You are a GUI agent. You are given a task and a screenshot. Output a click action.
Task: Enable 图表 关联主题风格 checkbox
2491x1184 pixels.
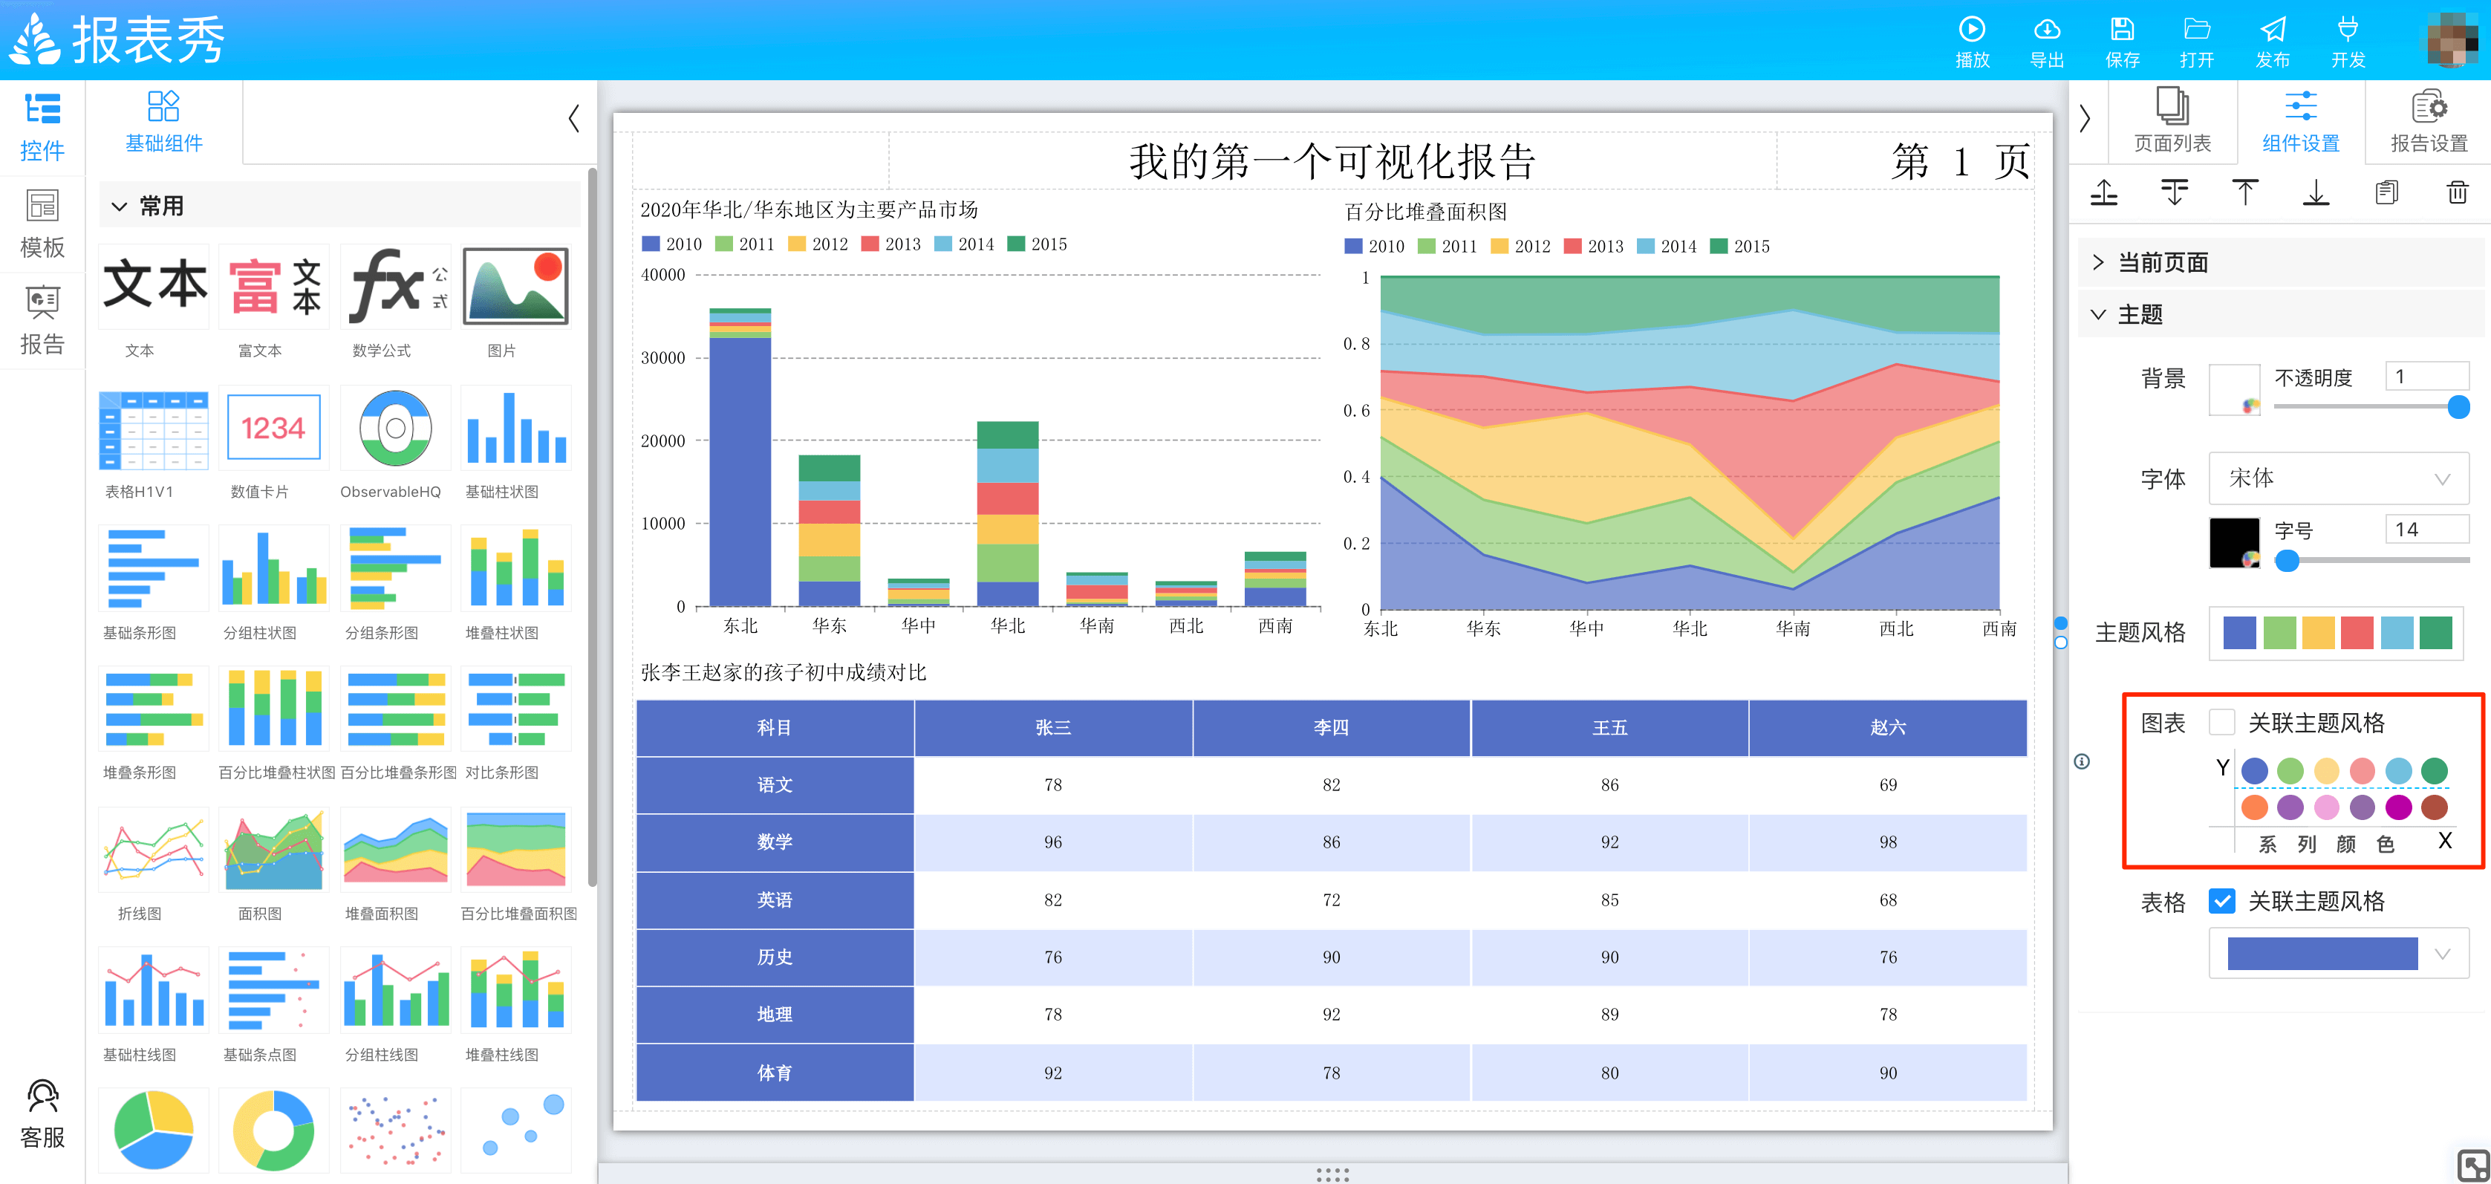point(2222,722)
